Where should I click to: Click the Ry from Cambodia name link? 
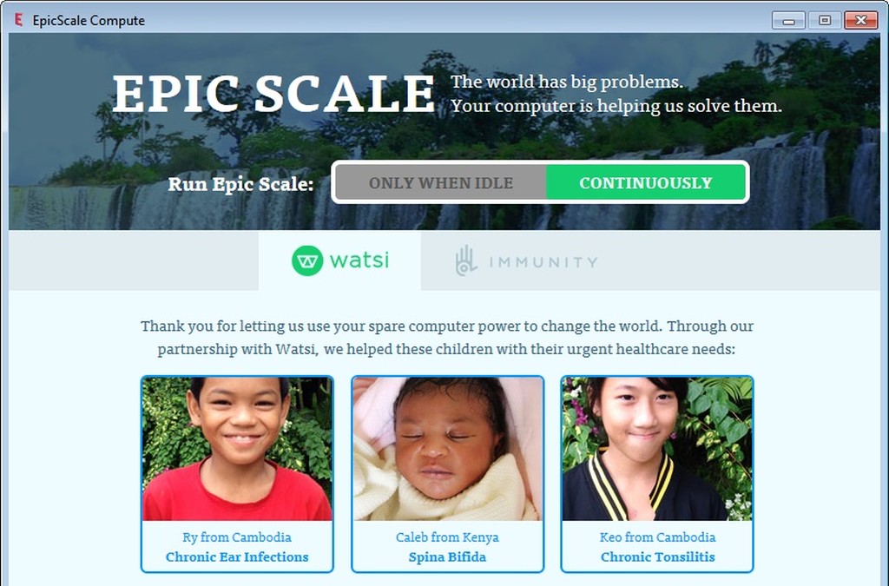[x=237, y=537]
